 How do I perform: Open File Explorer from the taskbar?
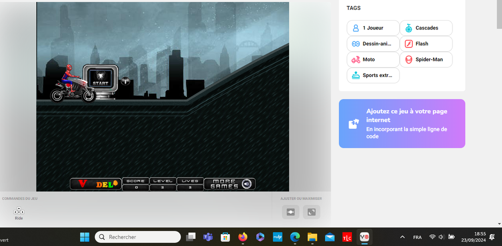click(x=312, y=237)
